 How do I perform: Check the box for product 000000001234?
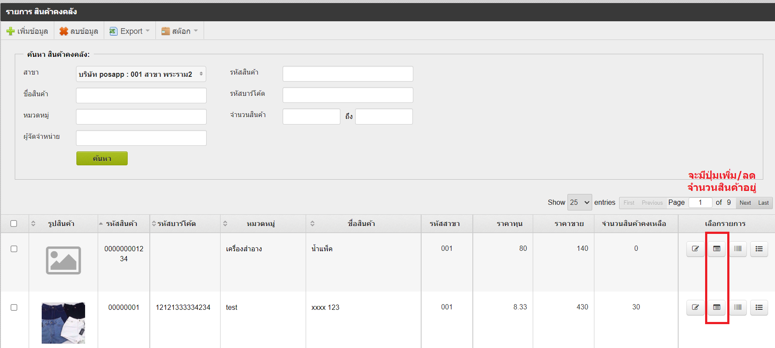click(14, 249)
